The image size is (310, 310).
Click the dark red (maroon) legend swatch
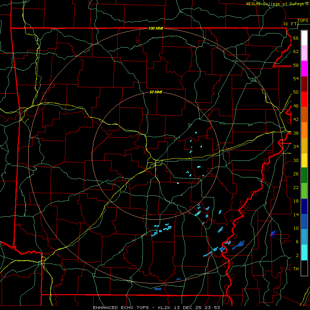(x=304, y=84)
